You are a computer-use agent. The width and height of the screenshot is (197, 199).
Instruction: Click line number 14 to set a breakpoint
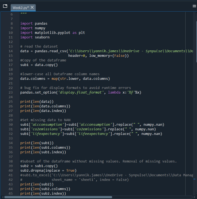pyautogui.click(x=11, y=51)
